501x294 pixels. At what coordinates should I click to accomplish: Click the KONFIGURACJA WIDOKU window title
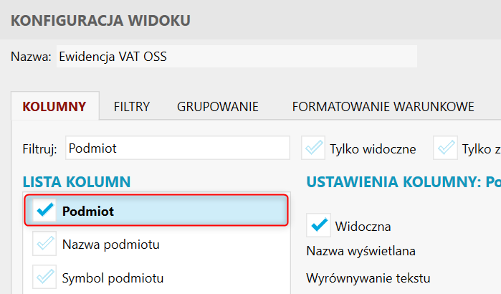(100, 20)
